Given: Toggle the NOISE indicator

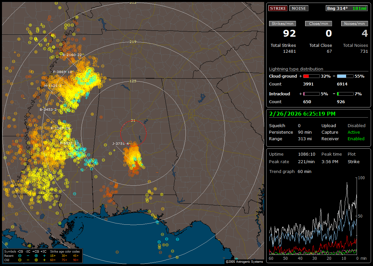Looking at the screenshot, I should (299, 8).
